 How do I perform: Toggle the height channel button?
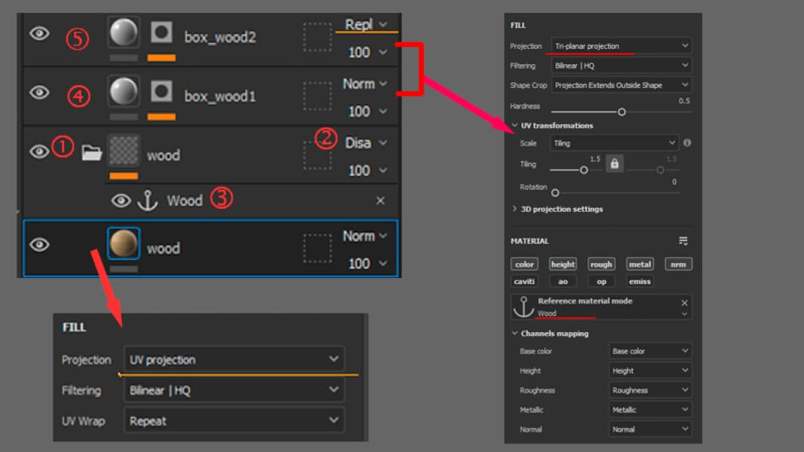[563, 264]
